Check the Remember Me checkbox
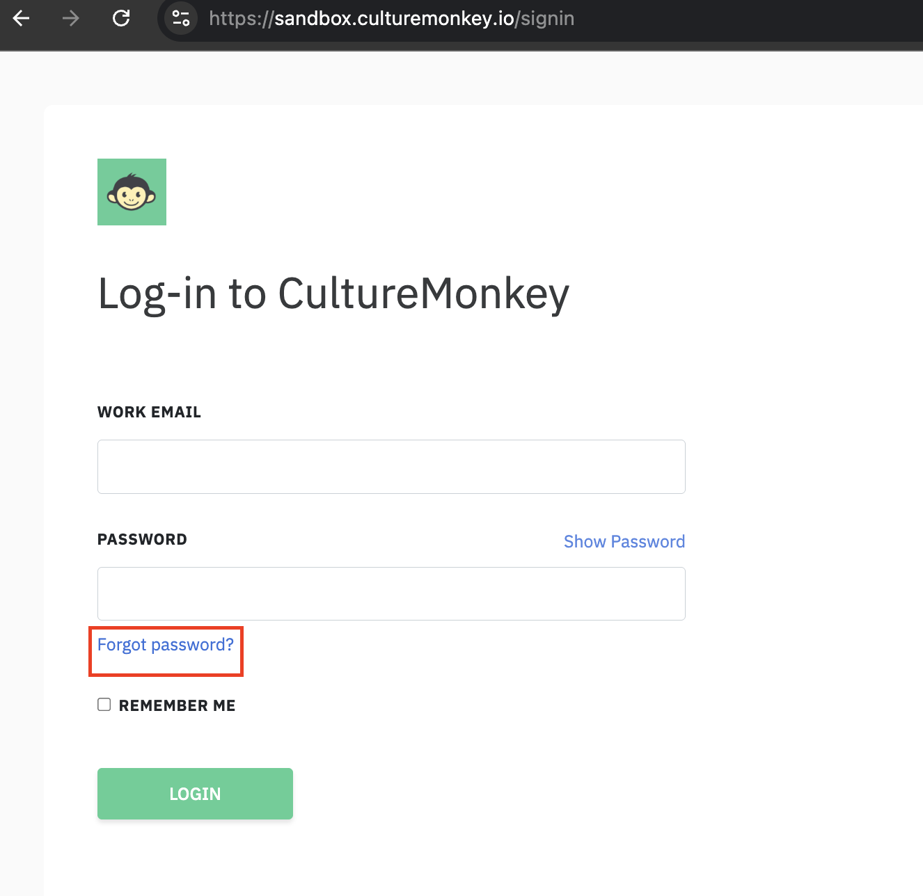The width and height of the screenshot is (923, 896). 104,705
